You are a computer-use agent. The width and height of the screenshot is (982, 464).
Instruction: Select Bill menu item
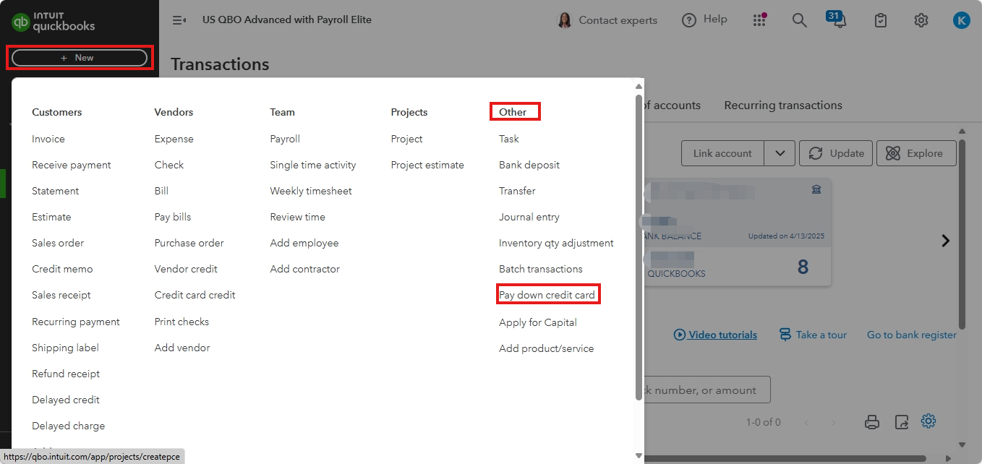pos(161,191)
